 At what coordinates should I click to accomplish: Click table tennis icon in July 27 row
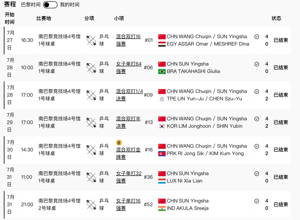(x=91, y=40)
